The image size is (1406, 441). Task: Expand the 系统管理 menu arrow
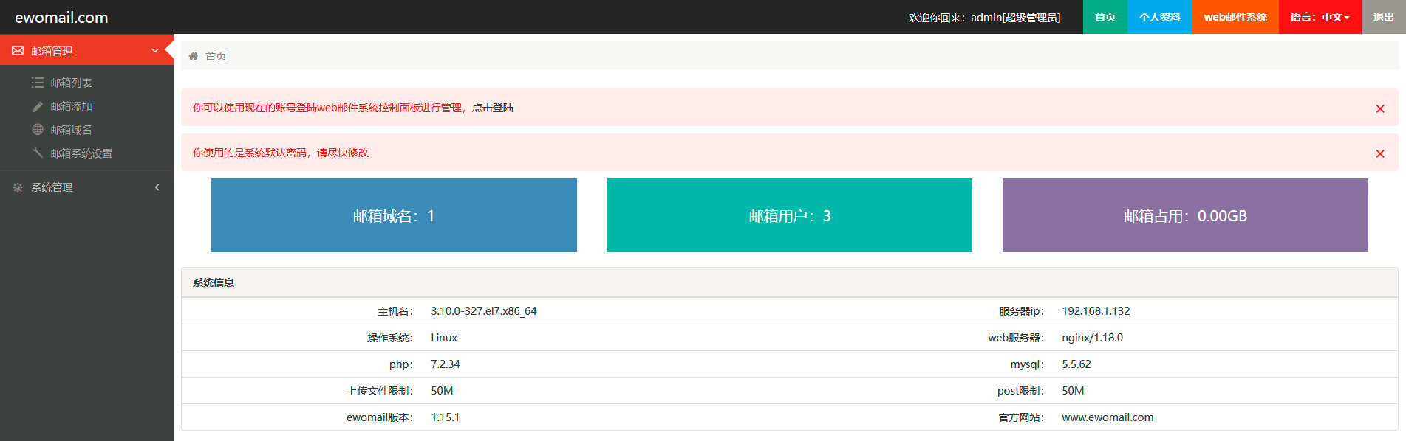157,187
